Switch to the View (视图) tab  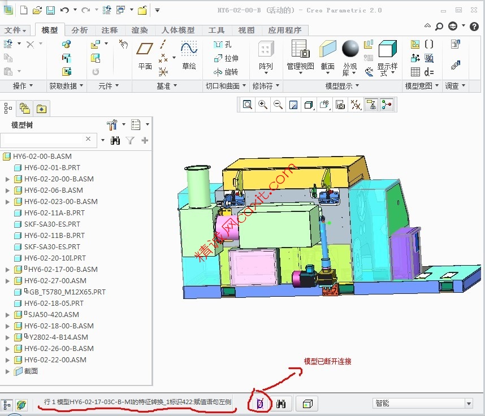point(246,30)
